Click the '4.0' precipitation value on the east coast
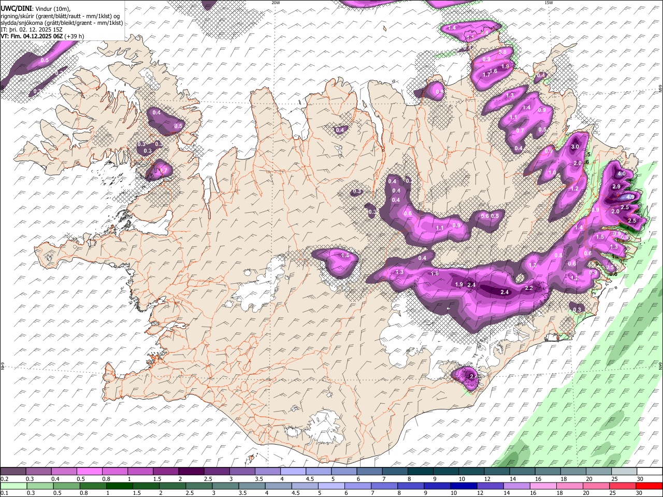663x497 pixels. tap(622, 174)
